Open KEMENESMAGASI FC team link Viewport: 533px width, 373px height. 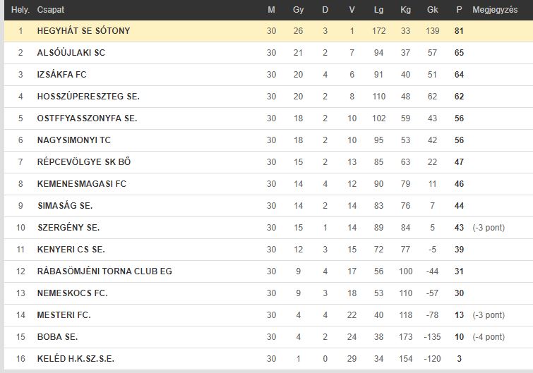click(x=82, y=184)
